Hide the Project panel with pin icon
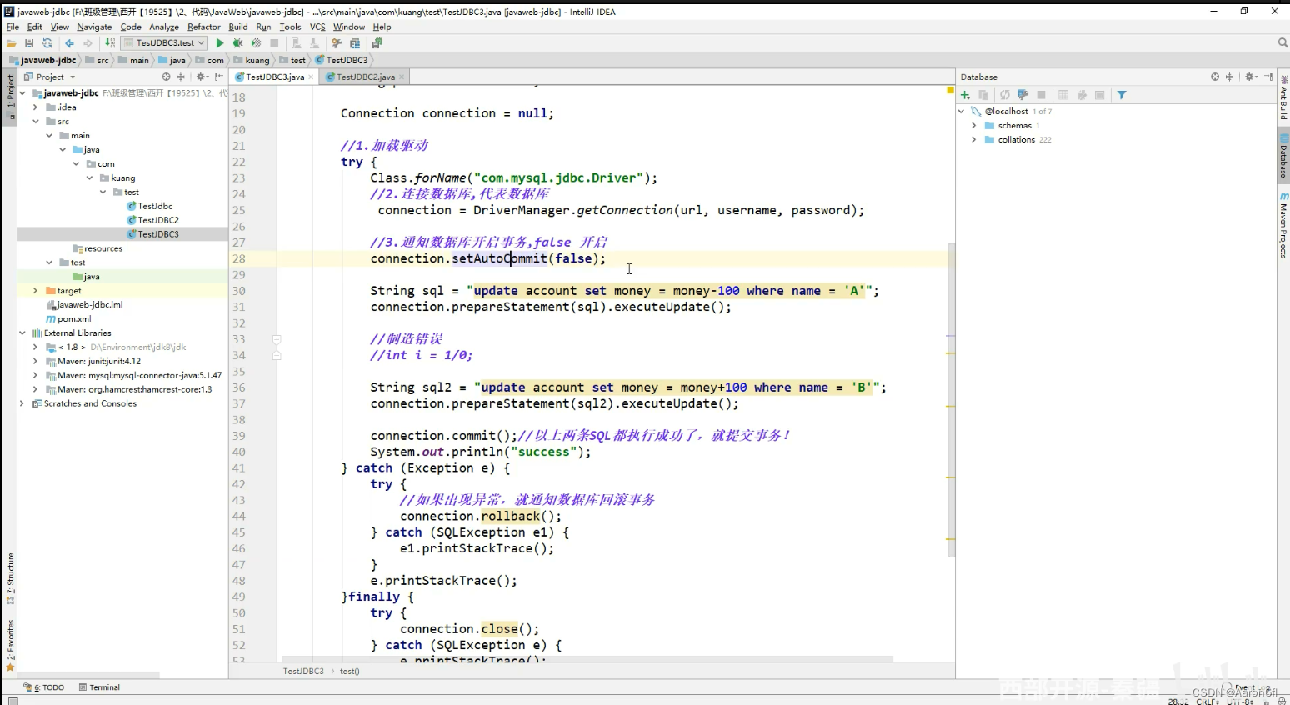The width and height of the screenshot is (1290, 705). (218, 77)
